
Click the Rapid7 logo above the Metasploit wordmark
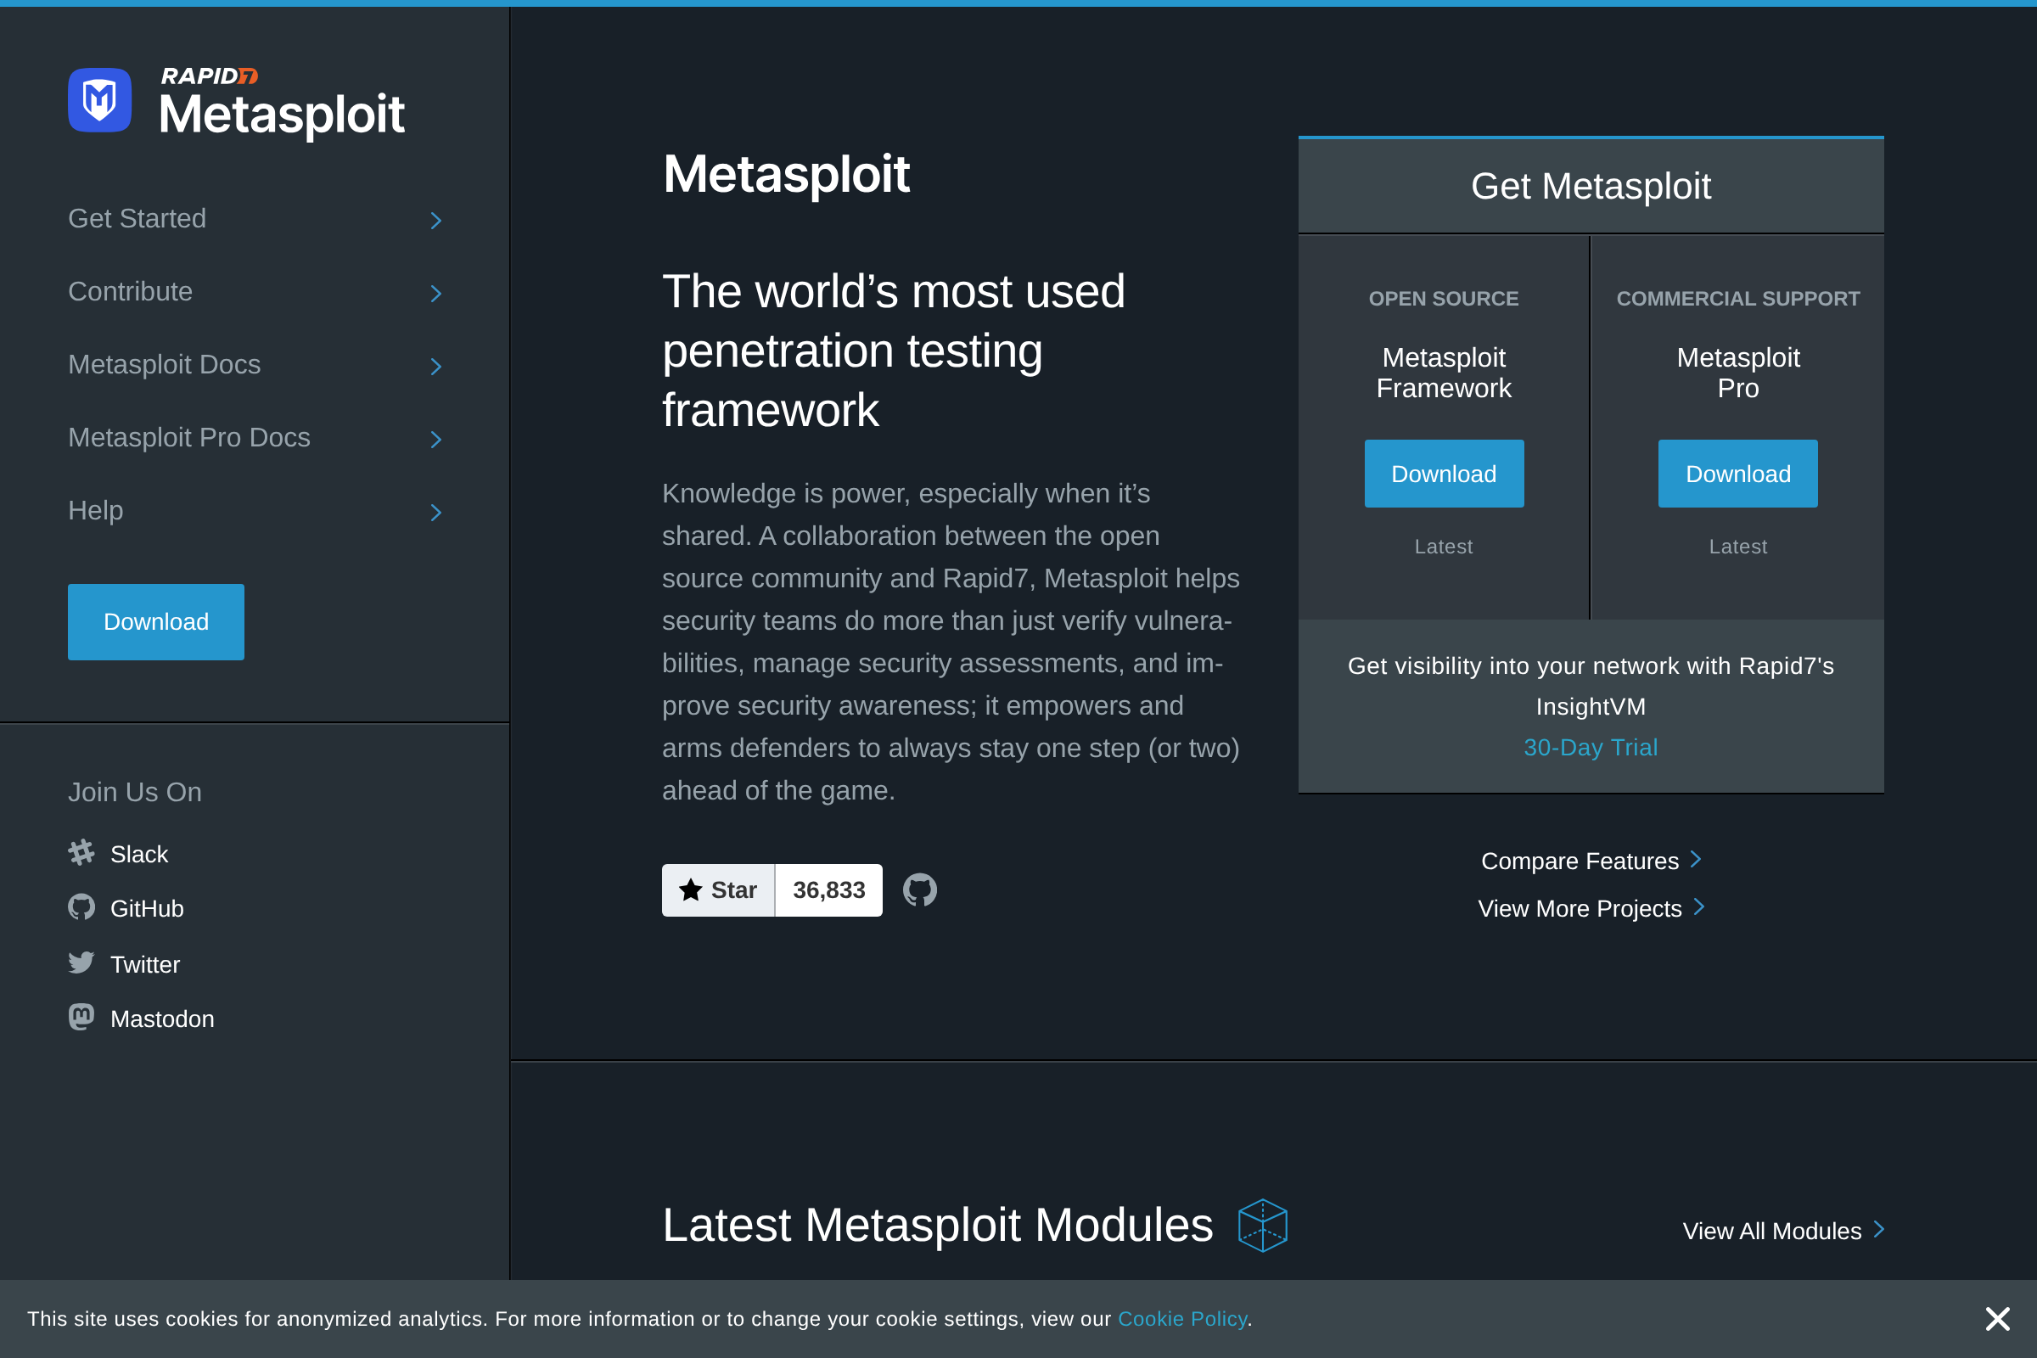tap(208, 76)
